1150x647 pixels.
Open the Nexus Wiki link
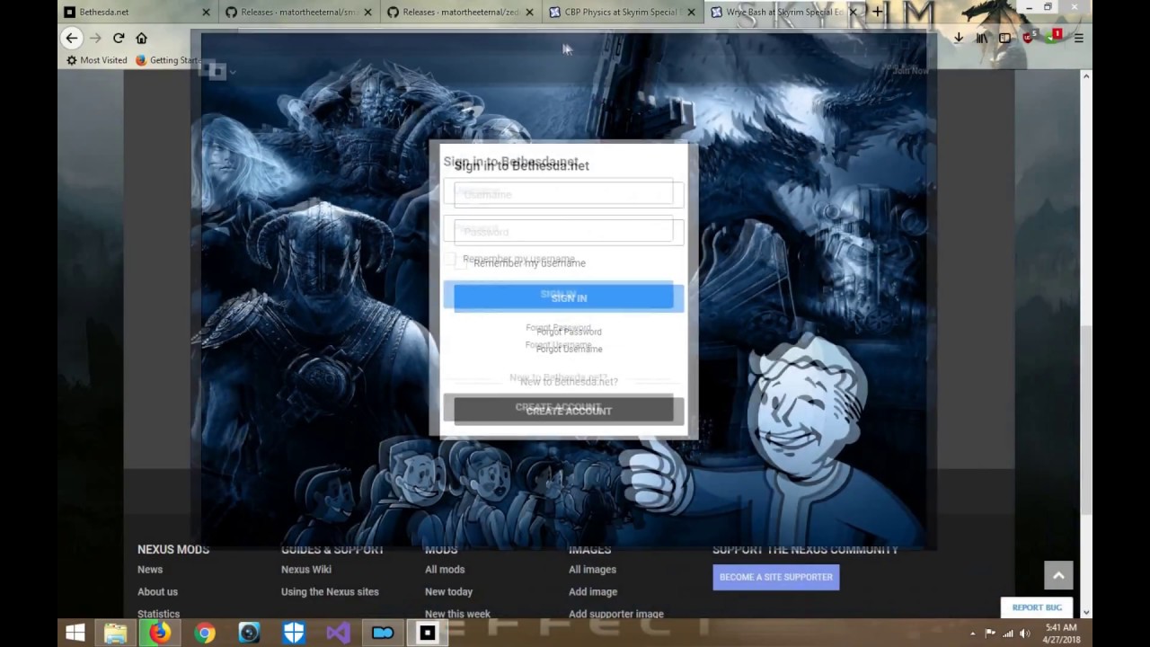click(306, 570)
